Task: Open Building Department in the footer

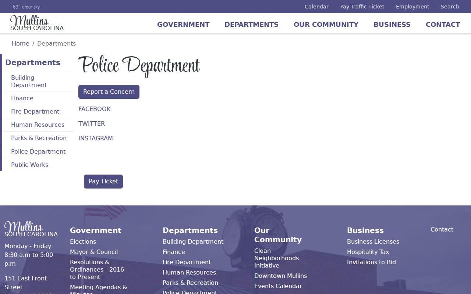Action: coord(193,241)
